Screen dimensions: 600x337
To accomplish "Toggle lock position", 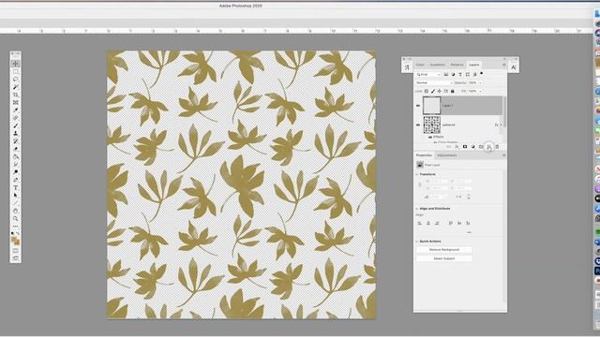I will pyautogui.click(x=440, y=91).
